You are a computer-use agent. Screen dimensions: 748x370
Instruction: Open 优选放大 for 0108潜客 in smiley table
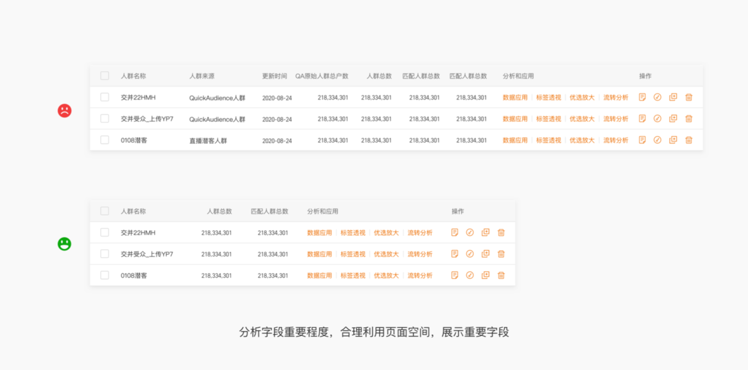pos(386,276)
